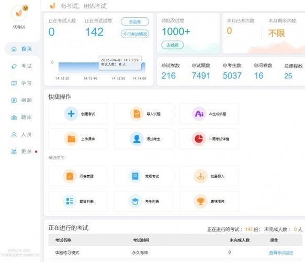Click the 待批改试卷 value 1000+

pos(176,31)
